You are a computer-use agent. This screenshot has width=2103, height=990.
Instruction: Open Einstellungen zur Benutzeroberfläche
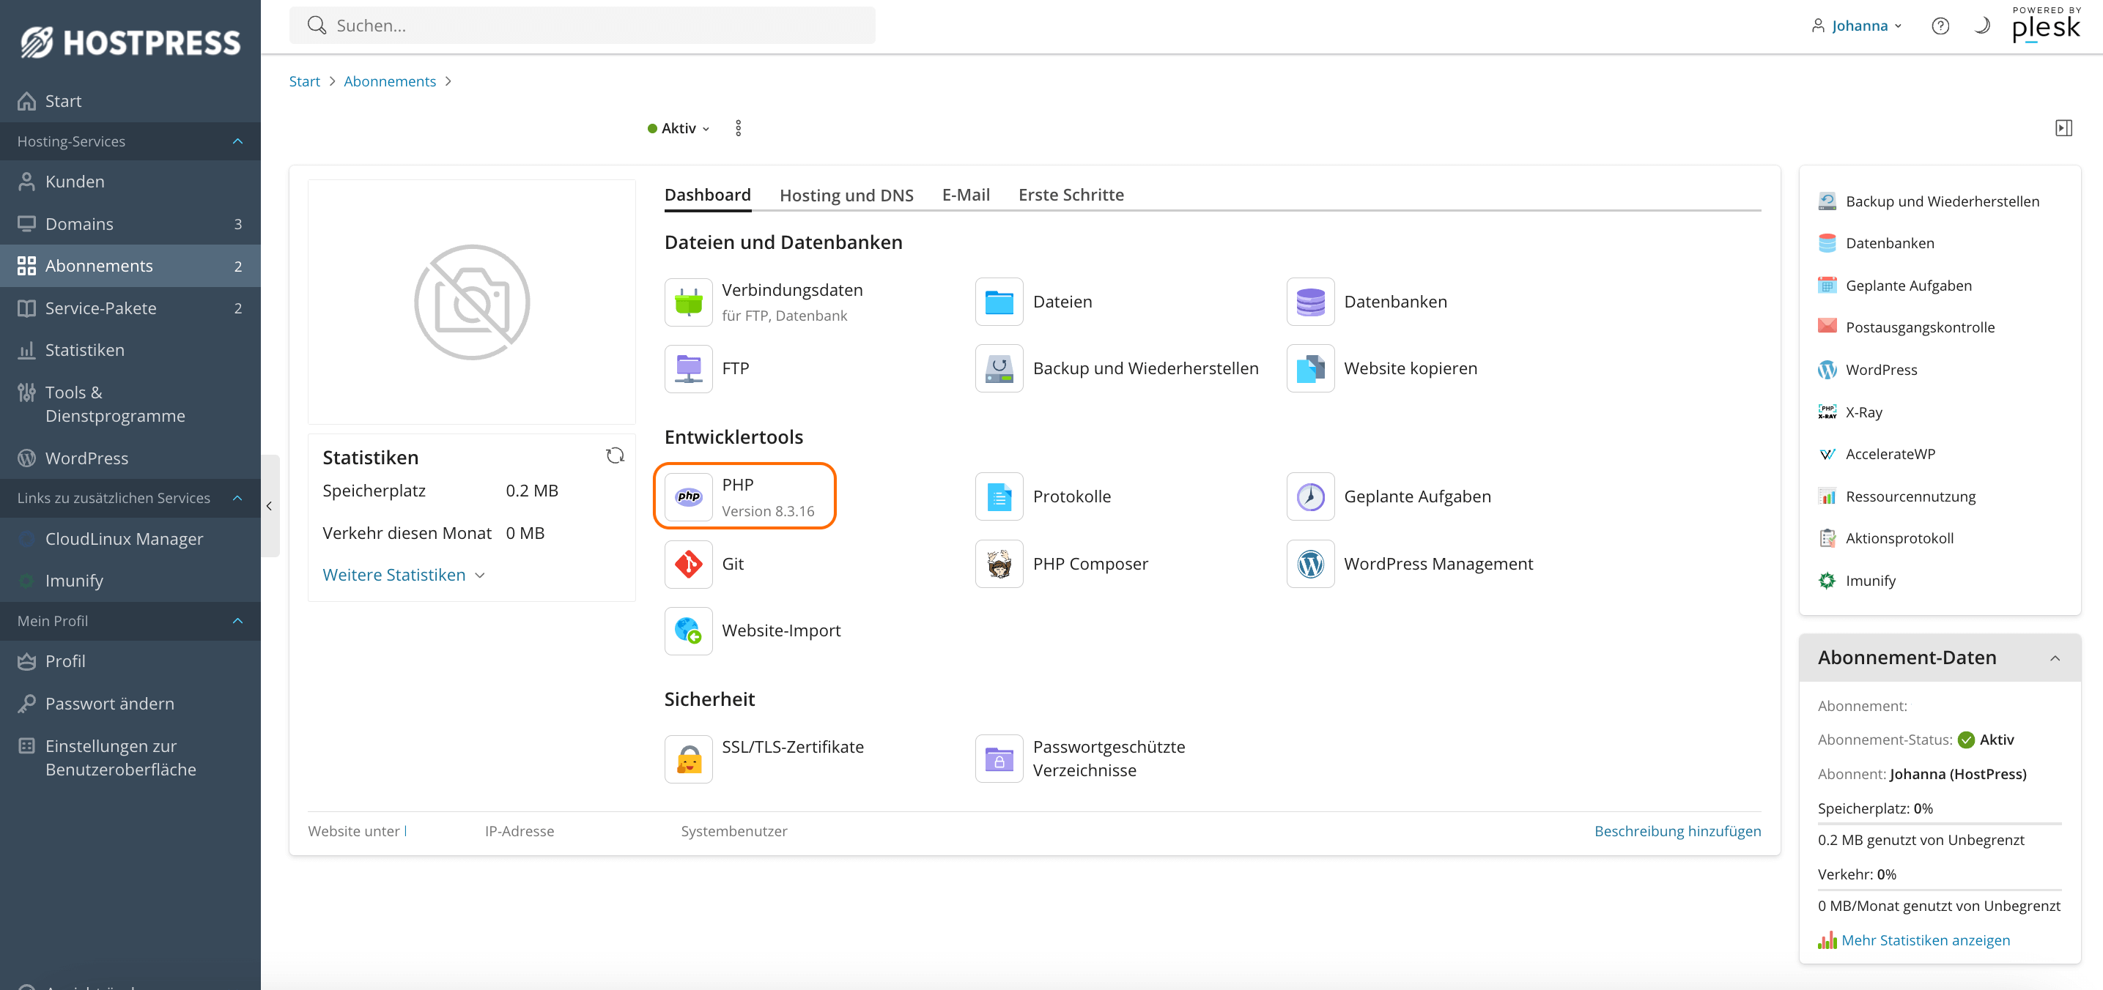(130, 758)
